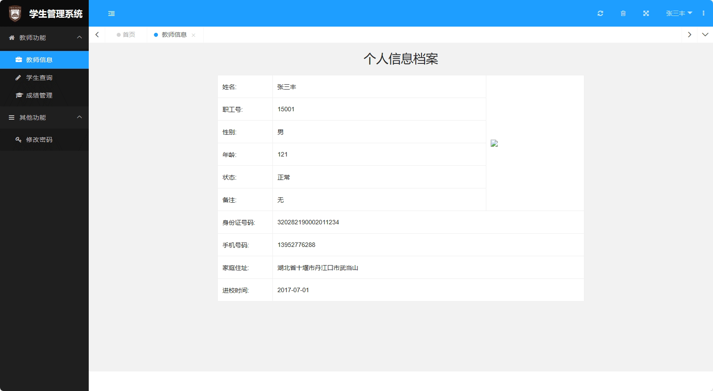Click the pencil icon beside 学生查询
Viewport: 713px width, 391px height.
[x=18, y=78]
